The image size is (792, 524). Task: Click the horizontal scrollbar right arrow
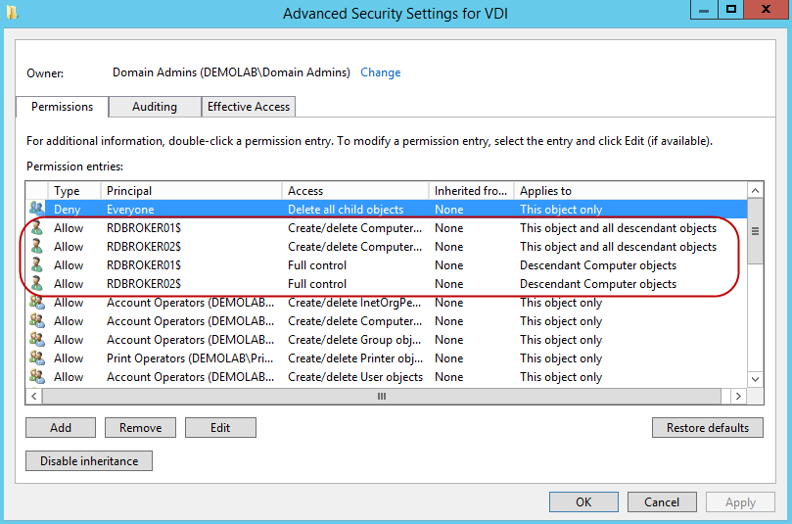[737, 396]
